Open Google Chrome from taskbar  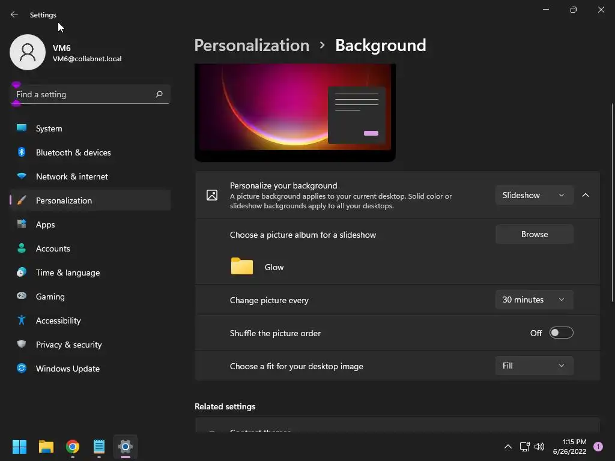coord(73,447)
